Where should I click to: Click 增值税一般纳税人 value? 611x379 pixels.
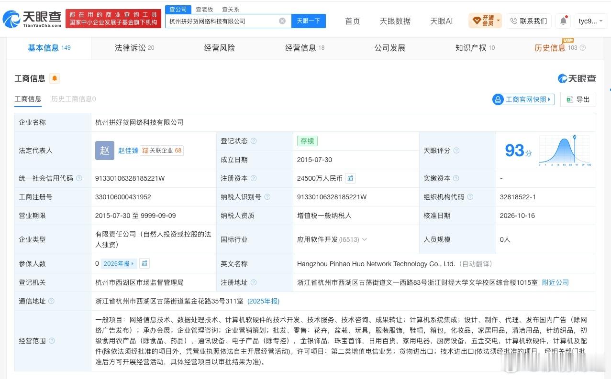(324, 216)
